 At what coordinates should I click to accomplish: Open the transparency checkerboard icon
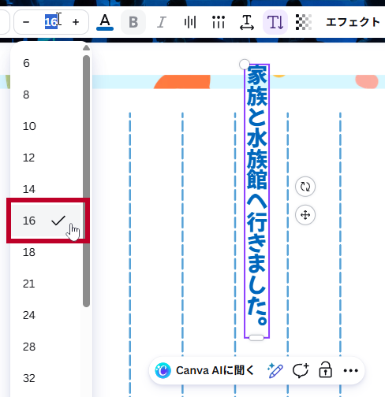click(304, 22)
